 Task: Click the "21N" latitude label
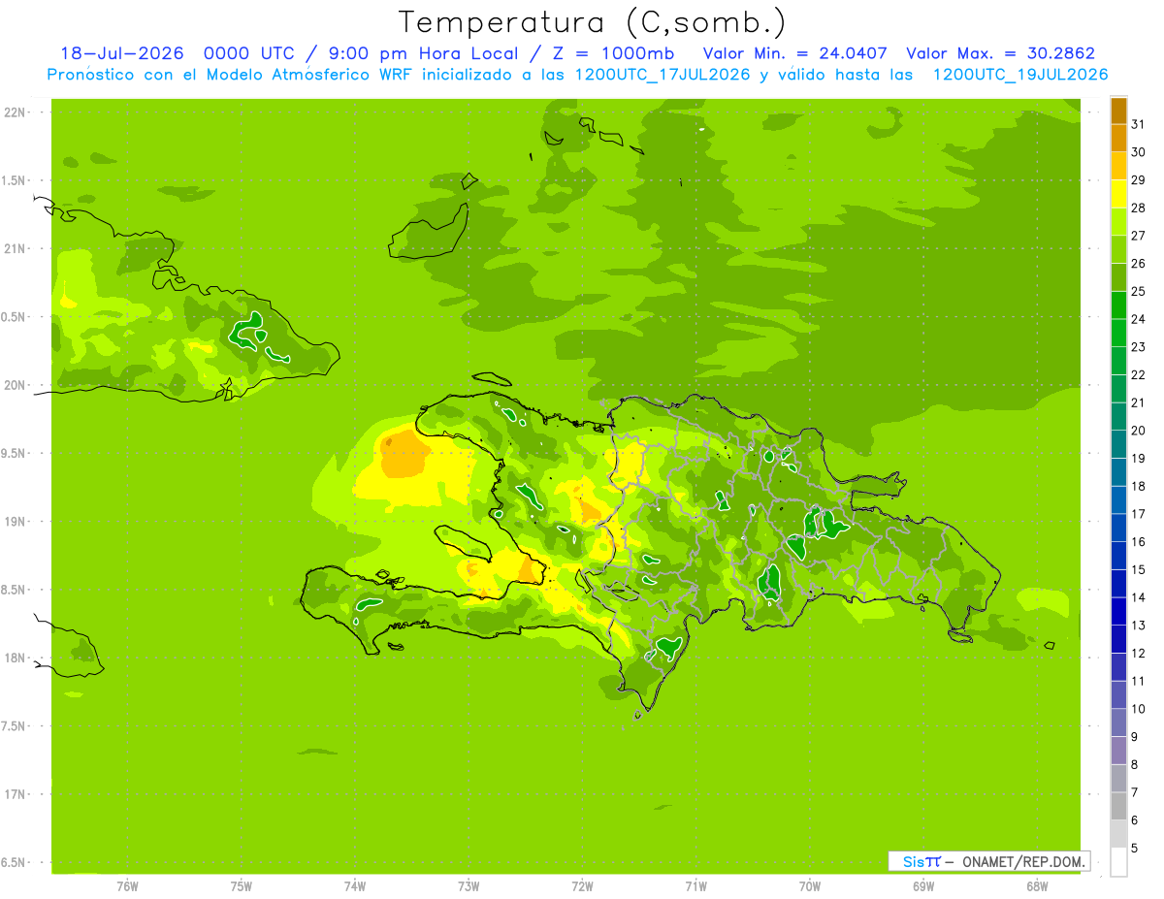(15, 248)
